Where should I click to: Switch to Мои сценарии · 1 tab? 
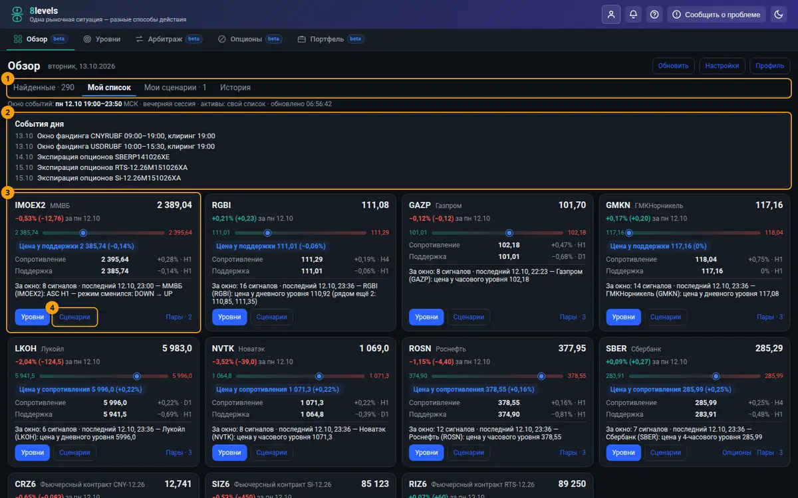click(x=176, y=88)
